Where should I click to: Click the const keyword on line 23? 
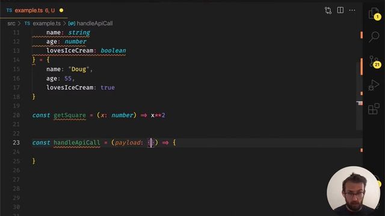coord(41,143)
